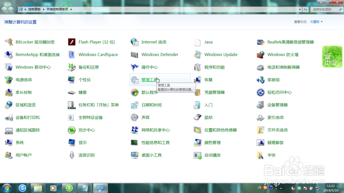Open the 性能信息和工具 icon

tap(135, 143)
